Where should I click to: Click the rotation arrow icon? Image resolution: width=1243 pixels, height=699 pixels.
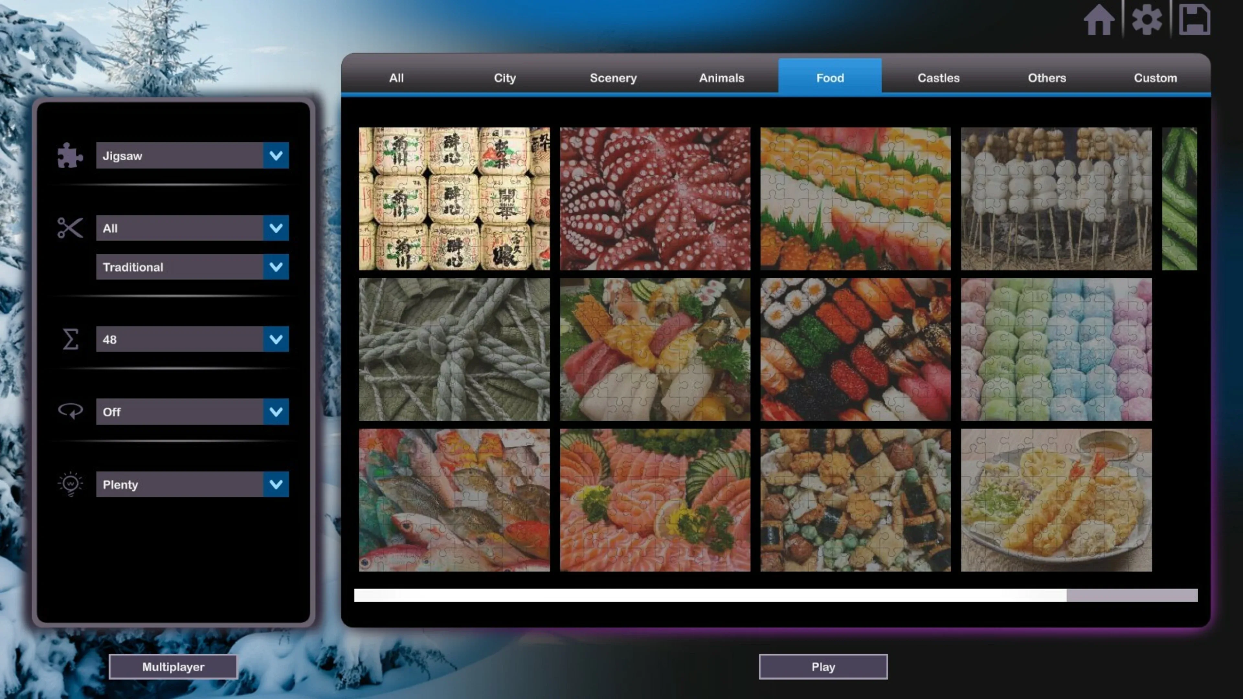(71, 411)
